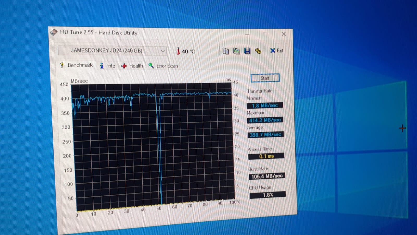Click the CPU Usage label
The width and height of the screenshot is (417, 235).
tap(260, 187)
